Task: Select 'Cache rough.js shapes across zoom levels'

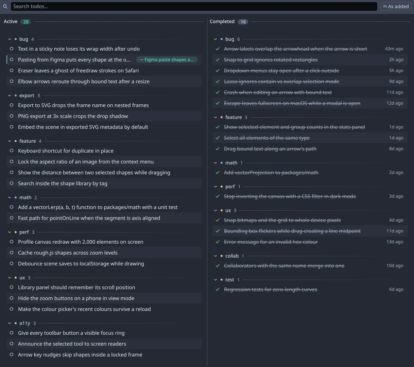Action: 104,252
